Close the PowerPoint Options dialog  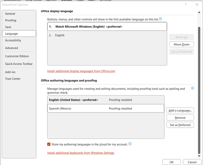(197, 5)
